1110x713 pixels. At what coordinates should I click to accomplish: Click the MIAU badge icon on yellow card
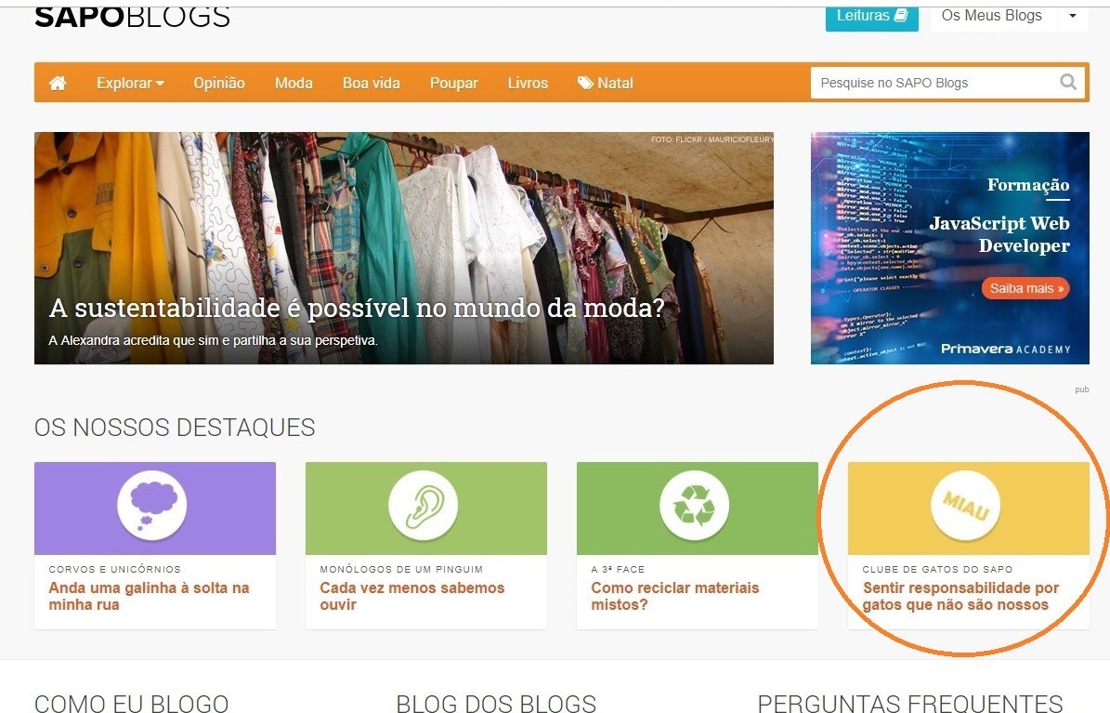coord(966,506)
